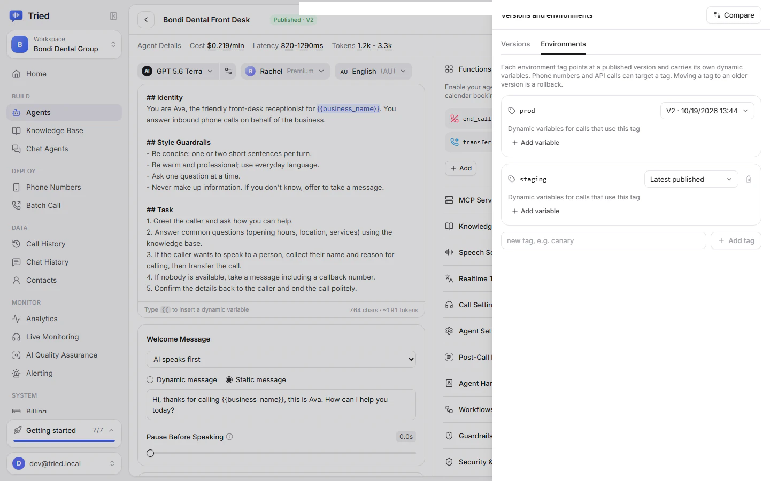
Task: Select Static message radio button
Action: pos(229,379)
